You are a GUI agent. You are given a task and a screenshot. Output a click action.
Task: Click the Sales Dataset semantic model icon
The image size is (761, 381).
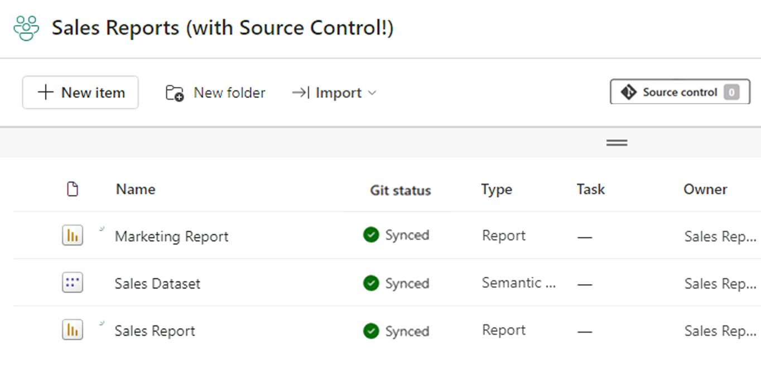(73, 282)
